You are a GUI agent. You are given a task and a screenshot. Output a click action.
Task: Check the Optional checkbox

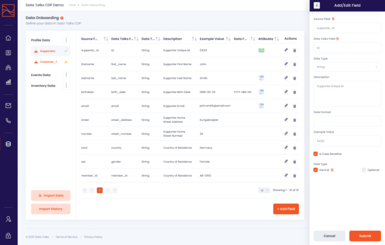pos(364,170)
